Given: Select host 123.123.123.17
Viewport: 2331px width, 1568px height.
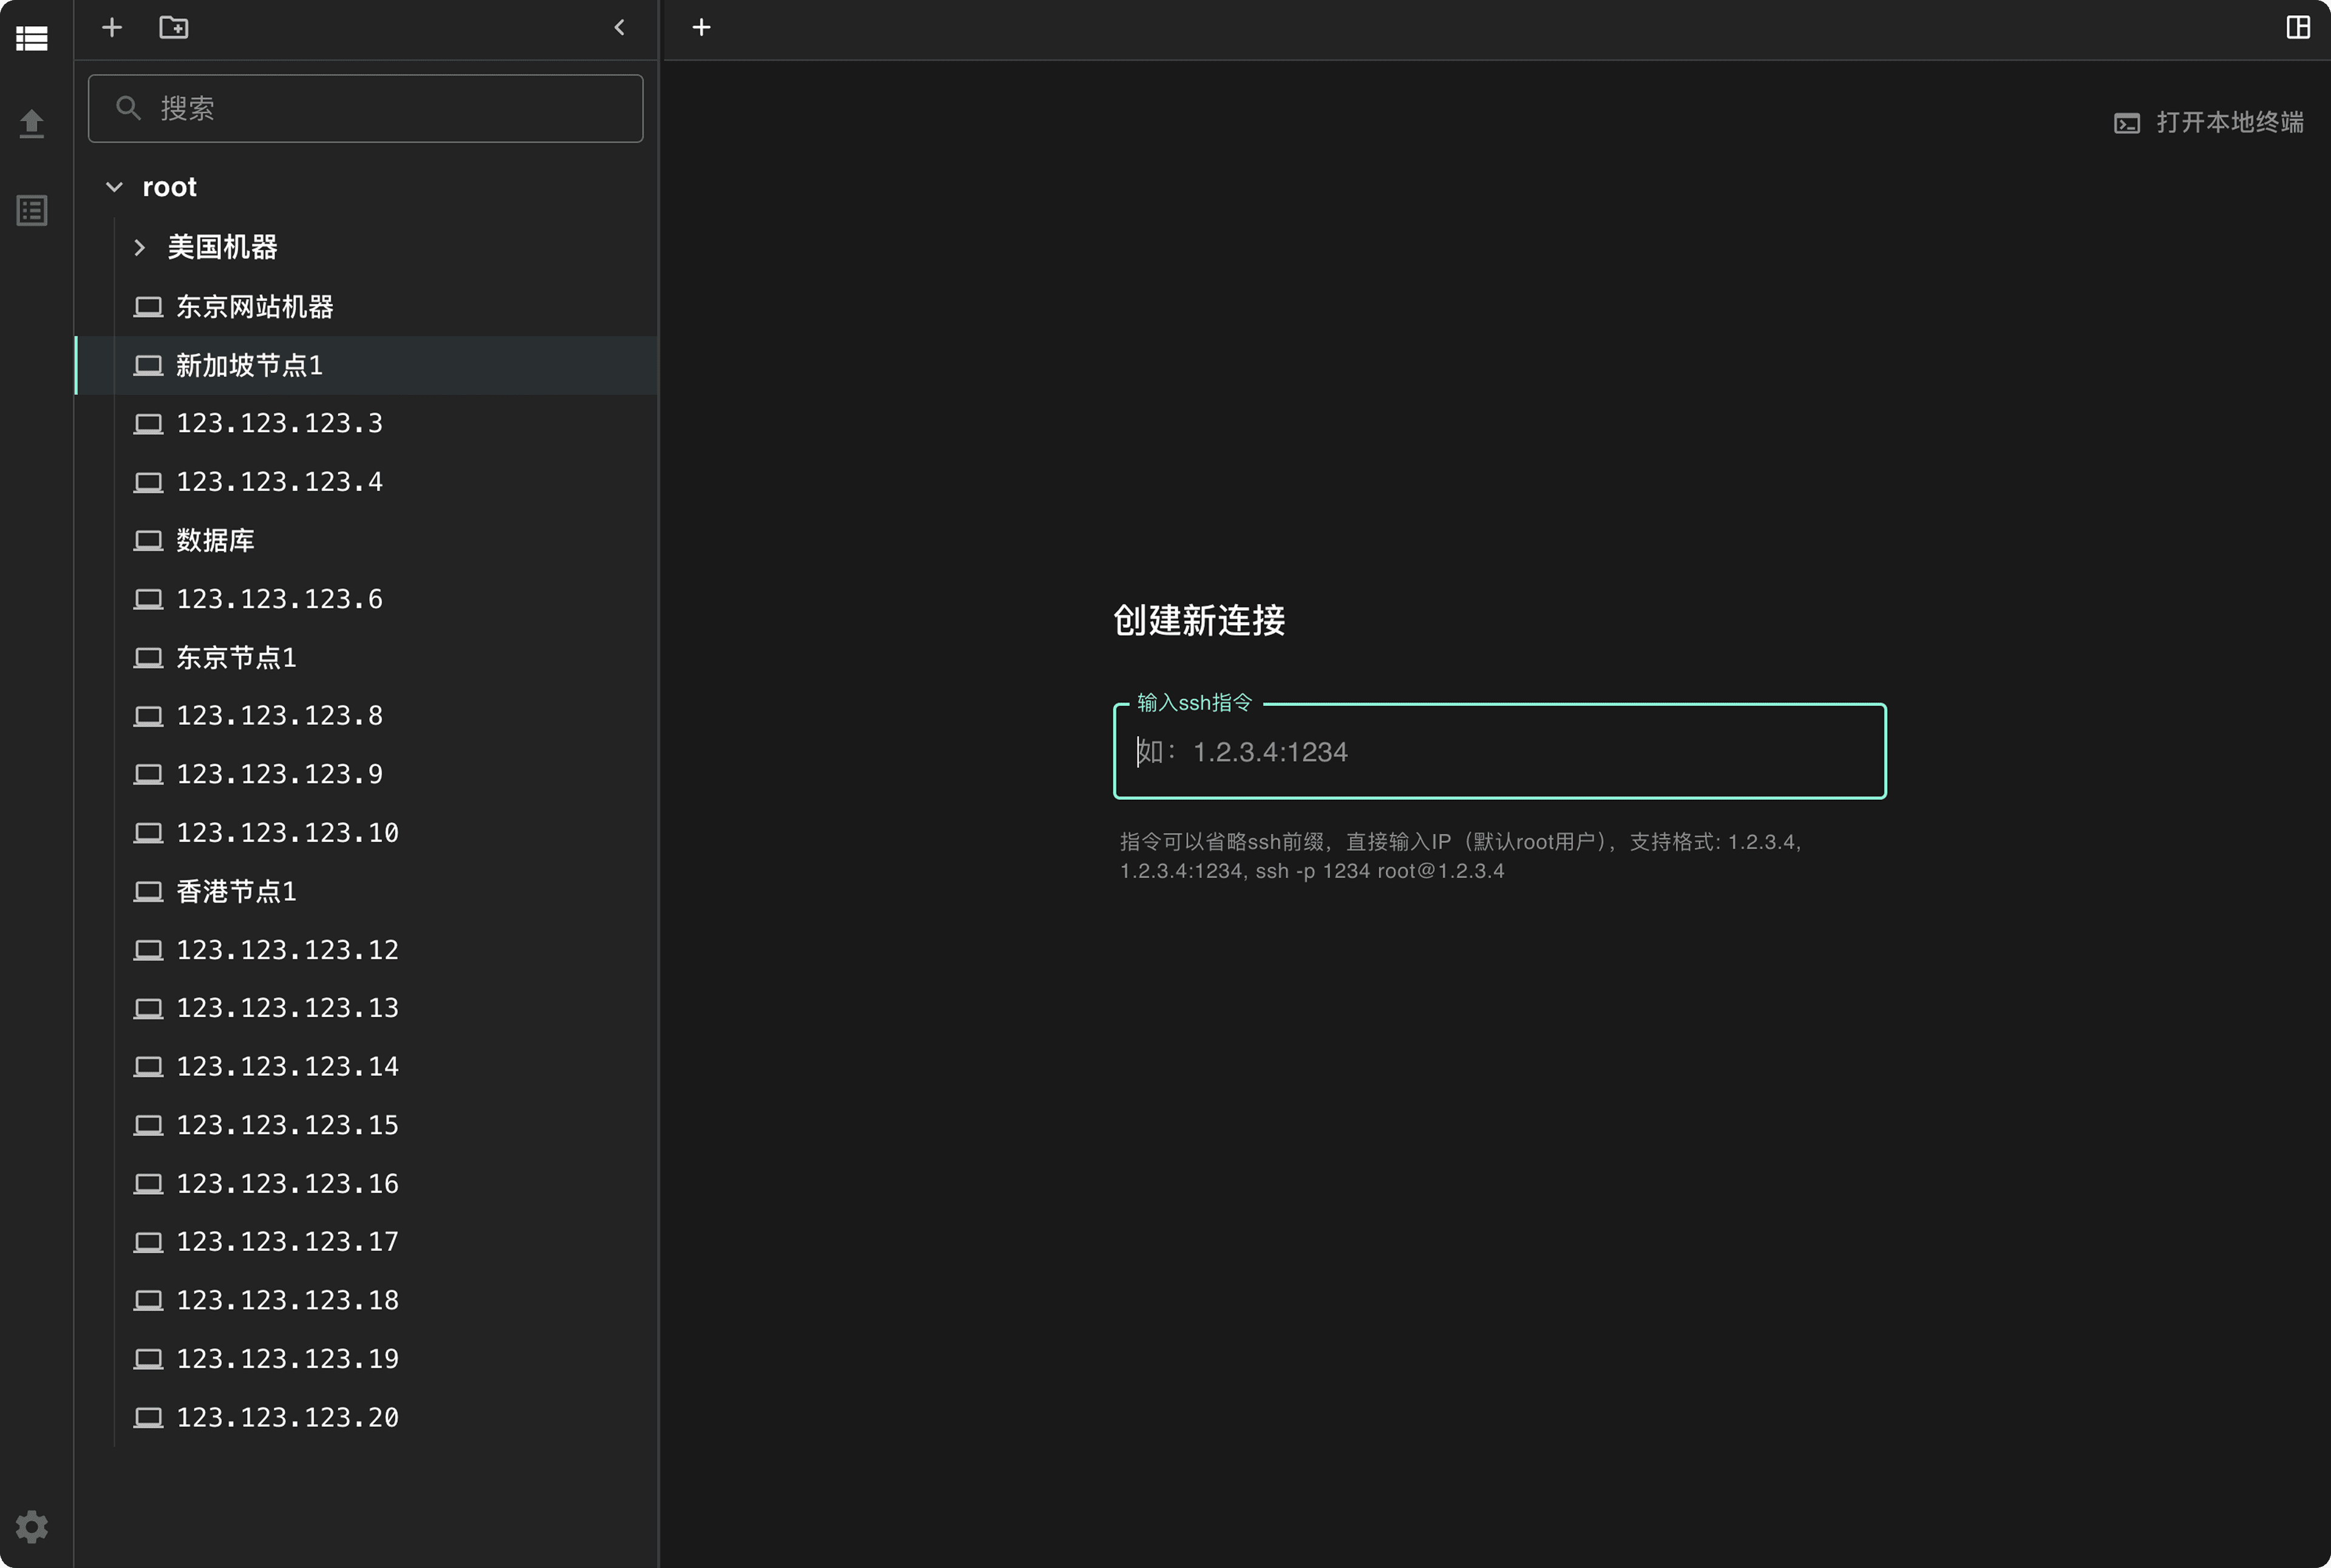Looking at the screenshot, I should 366,1242.
